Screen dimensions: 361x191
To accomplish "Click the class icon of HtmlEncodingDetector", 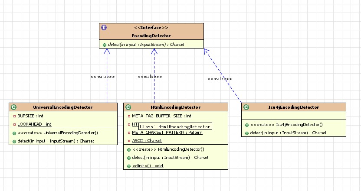I will pyautogui.click(x=128, y=107).
